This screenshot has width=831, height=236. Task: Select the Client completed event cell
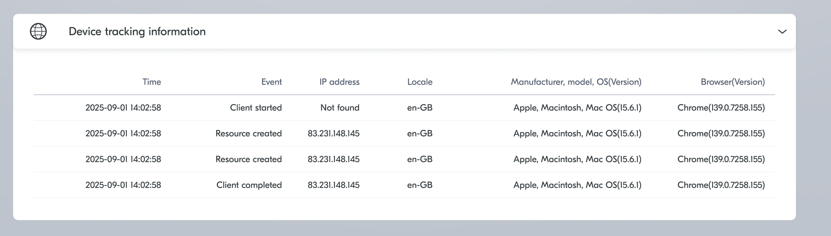click(249, 185)
